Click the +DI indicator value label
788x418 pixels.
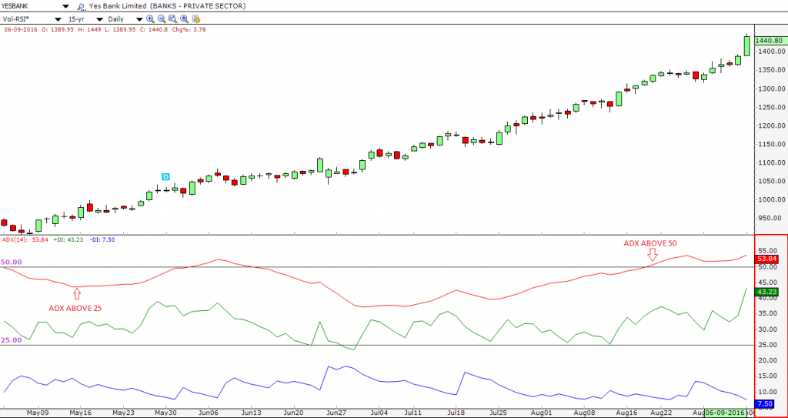point(69,240)
